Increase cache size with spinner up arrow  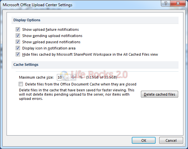point(73,76)
